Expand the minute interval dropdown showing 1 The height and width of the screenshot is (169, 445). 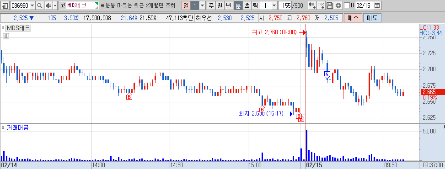coord(274,5)
